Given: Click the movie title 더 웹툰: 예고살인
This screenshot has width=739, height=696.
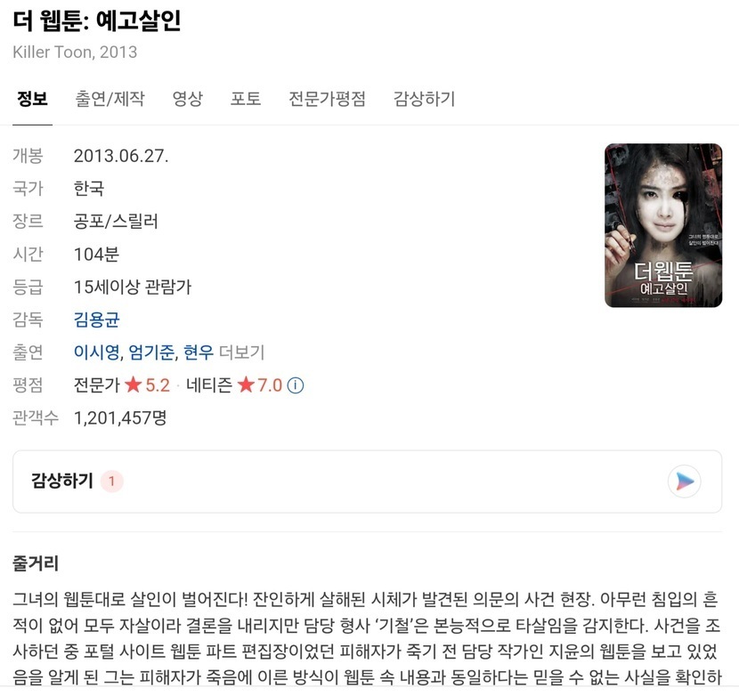Looking at the screenshot, I should (97, 20).
